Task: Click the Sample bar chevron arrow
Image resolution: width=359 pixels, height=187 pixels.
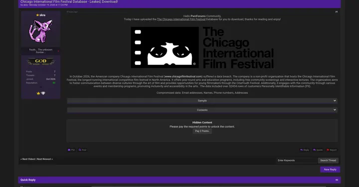Action: tap(335, 101)
